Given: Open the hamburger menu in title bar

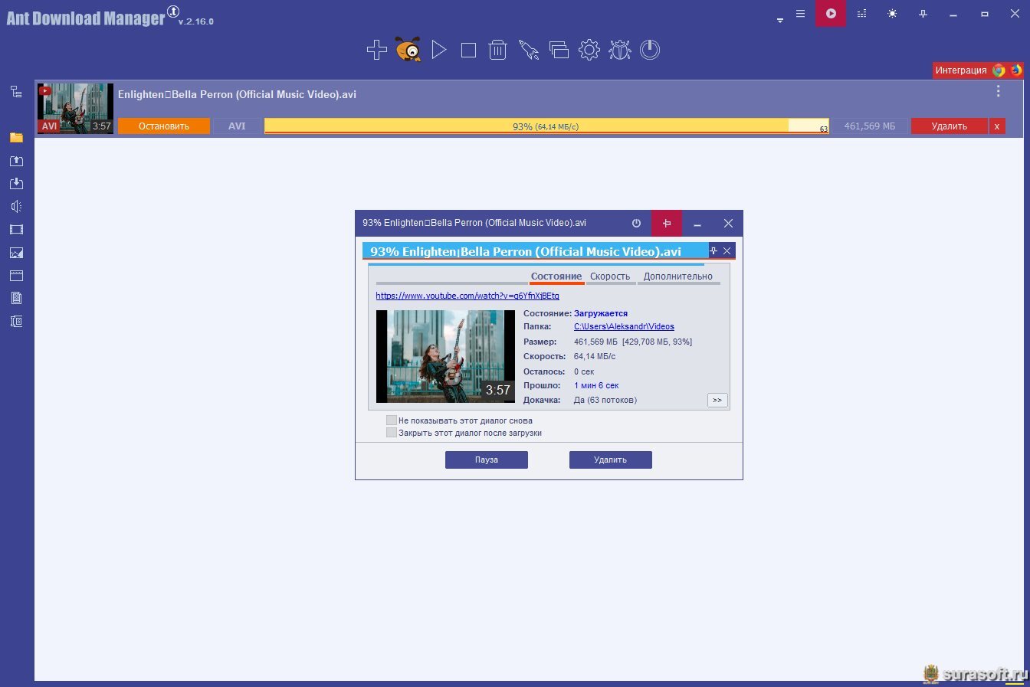Looking at the screenshot, I should [x=800, y=14].
